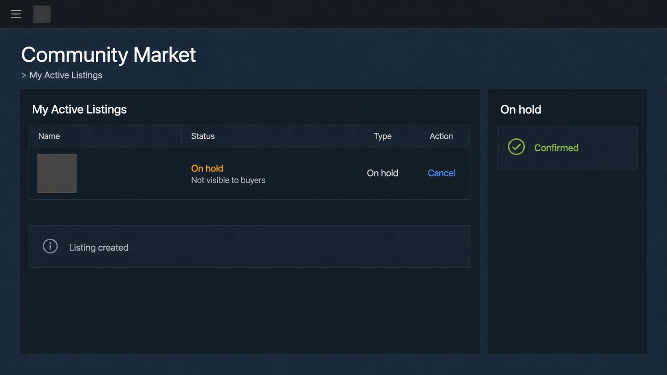Image resolution: width=667 pixels, height=375 pixels.
Task: Click the Confirmed label
Action: pyautogui.click(x=556, y=148)
